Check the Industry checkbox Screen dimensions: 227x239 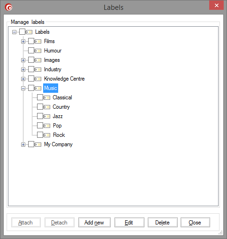[31, 69]
